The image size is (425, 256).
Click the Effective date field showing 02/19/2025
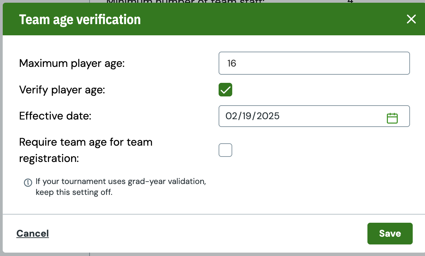314,116
